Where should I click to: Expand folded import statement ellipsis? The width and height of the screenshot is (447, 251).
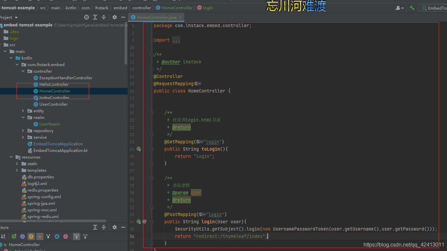176,40
